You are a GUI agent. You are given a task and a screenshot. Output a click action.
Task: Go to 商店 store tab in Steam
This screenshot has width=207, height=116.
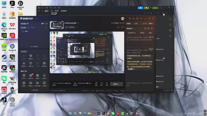47,11
